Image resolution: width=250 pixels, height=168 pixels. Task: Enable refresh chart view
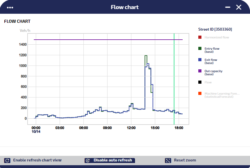click(x=37, y=160)
